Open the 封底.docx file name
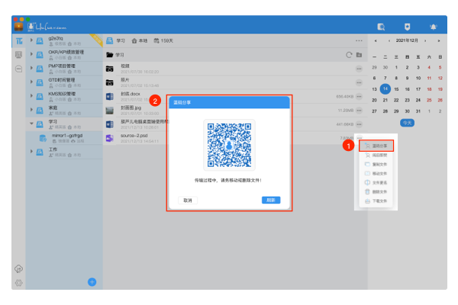The height and width of the screenshot is (305, 458). click(131, 94)
